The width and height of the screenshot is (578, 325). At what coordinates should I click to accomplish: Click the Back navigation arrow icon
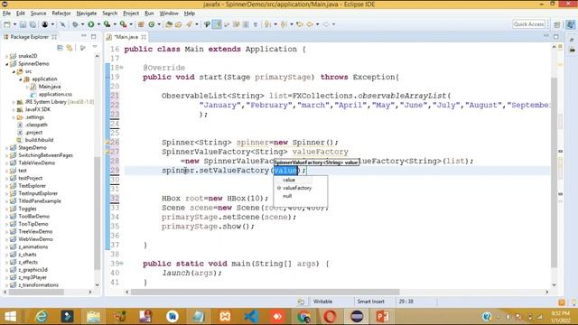coord(310,24)
